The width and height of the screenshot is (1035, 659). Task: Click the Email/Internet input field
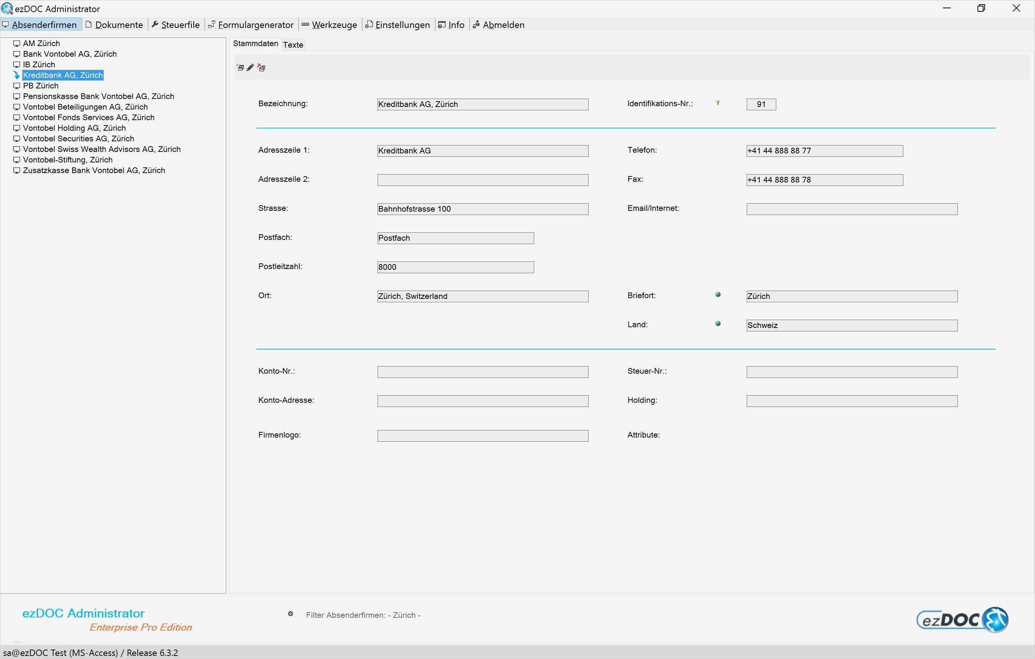click(x=852, y=209)
